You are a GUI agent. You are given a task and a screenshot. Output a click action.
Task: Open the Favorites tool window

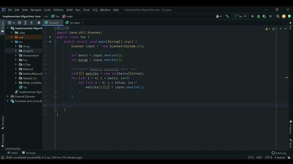(x=3, y=141)
